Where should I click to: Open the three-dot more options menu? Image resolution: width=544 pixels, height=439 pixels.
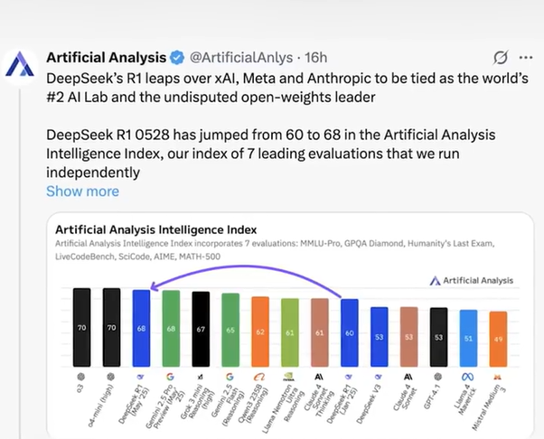pyautogui.click(x=526, y=59)
